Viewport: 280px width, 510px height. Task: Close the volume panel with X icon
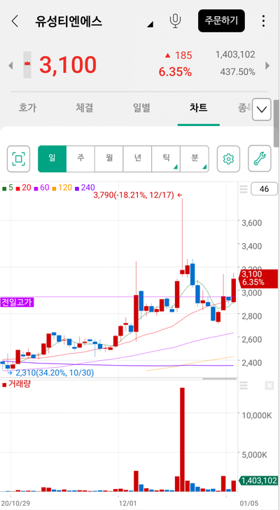pos(269,386)
